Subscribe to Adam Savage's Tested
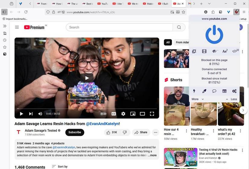Screen dimensions: 249x169 click(75, 132)
